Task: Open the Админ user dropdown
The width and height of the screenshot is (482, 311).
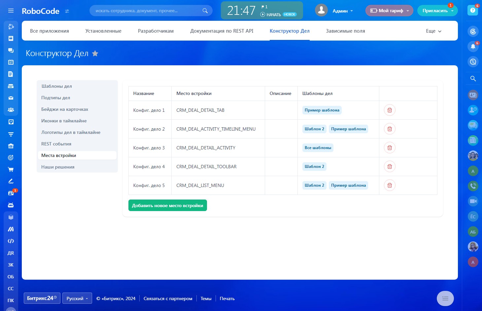Action: pyautogui.click(x=342, y=11)
